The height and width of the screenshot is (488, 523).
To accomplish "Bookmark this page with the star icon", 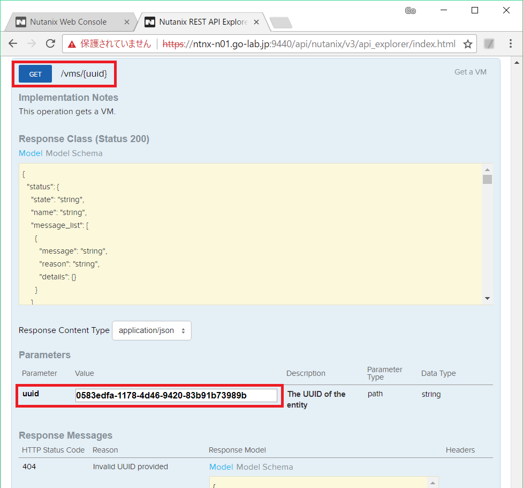I will pos(467,43).
